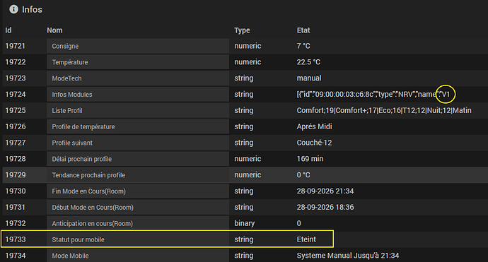Click the Type column header

pyautogui.click(x=242, y=30)
